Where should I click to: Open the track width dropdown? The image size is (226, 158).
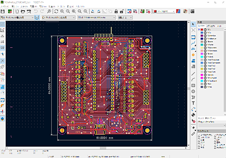click(17, 17)
